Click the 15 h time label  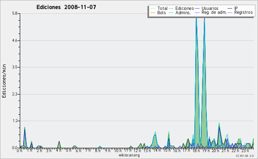pos(167,150)
